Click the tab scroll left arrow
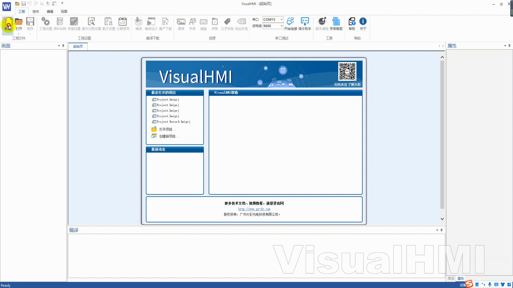The width and height of the screenshot is (513, 288). [439, 46]
